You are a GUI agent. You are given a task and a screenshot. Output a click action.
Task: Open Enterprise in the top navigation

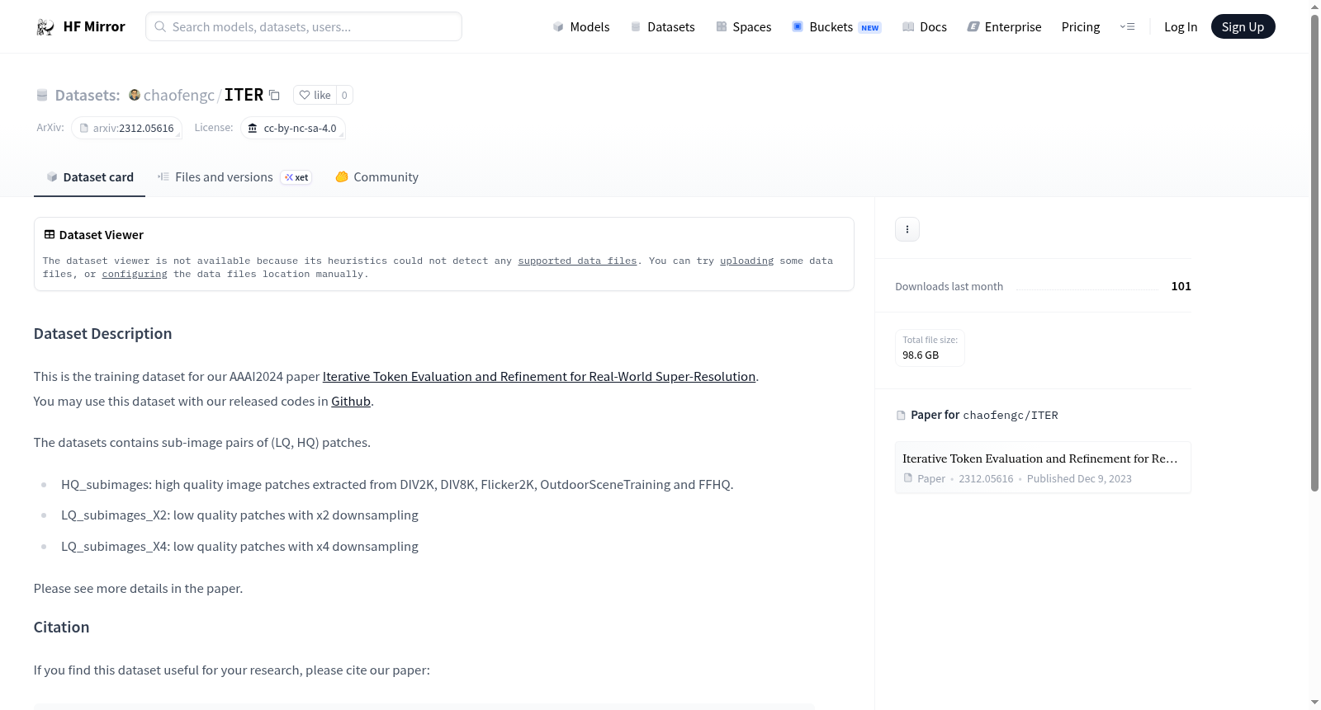1004,26
